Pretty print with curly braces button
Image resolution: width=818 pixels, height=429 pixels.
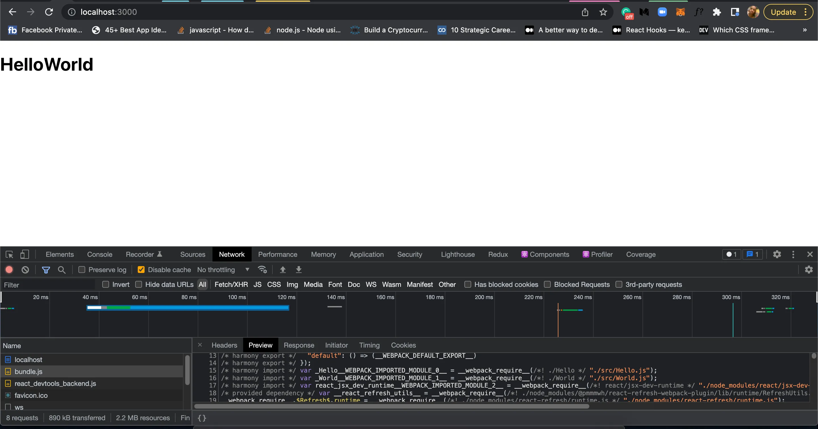click(x=202, y=418)
